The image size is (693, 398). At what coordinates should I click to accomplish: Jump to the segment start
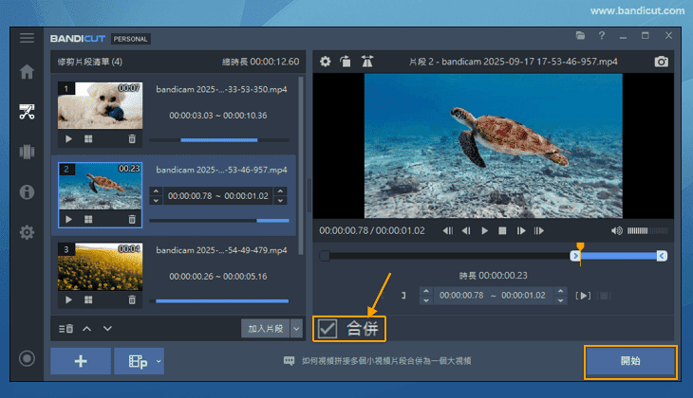(448, 231)
